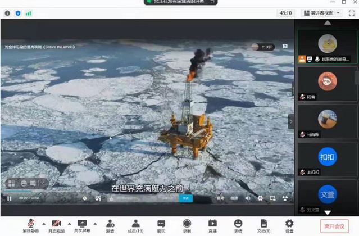The image size is (359, 236).
Task: Click the muted mic icon on 上扣扣 tile
Action: pyautogui.click(x=302, y=172)
